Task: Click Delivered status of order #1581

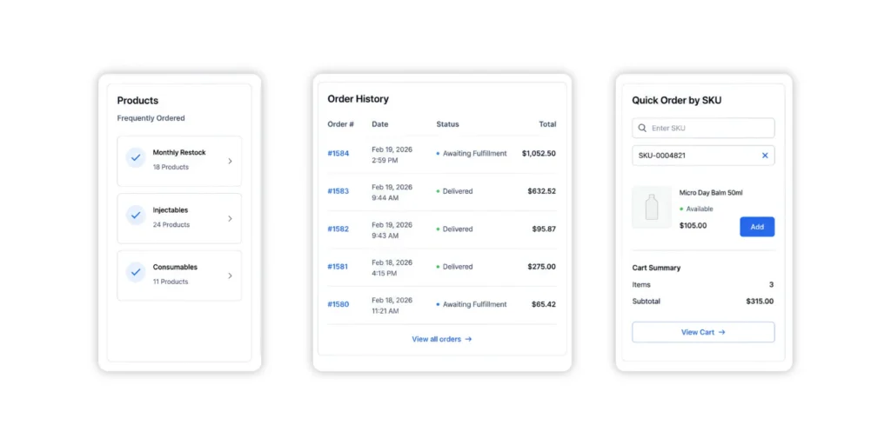Action: tap(454, 267)
